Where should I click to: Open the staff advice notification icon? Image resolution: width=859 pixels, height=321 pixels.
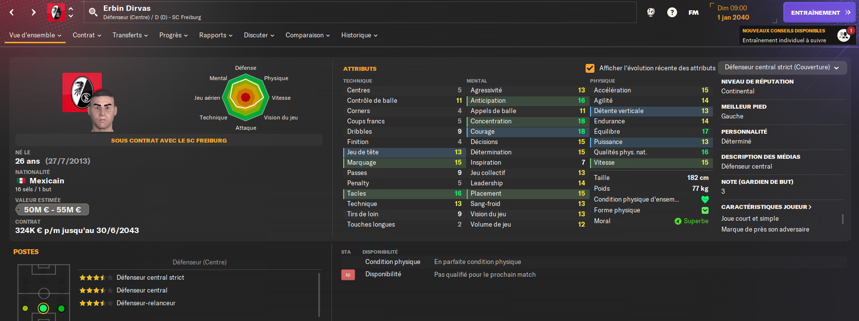844,35
